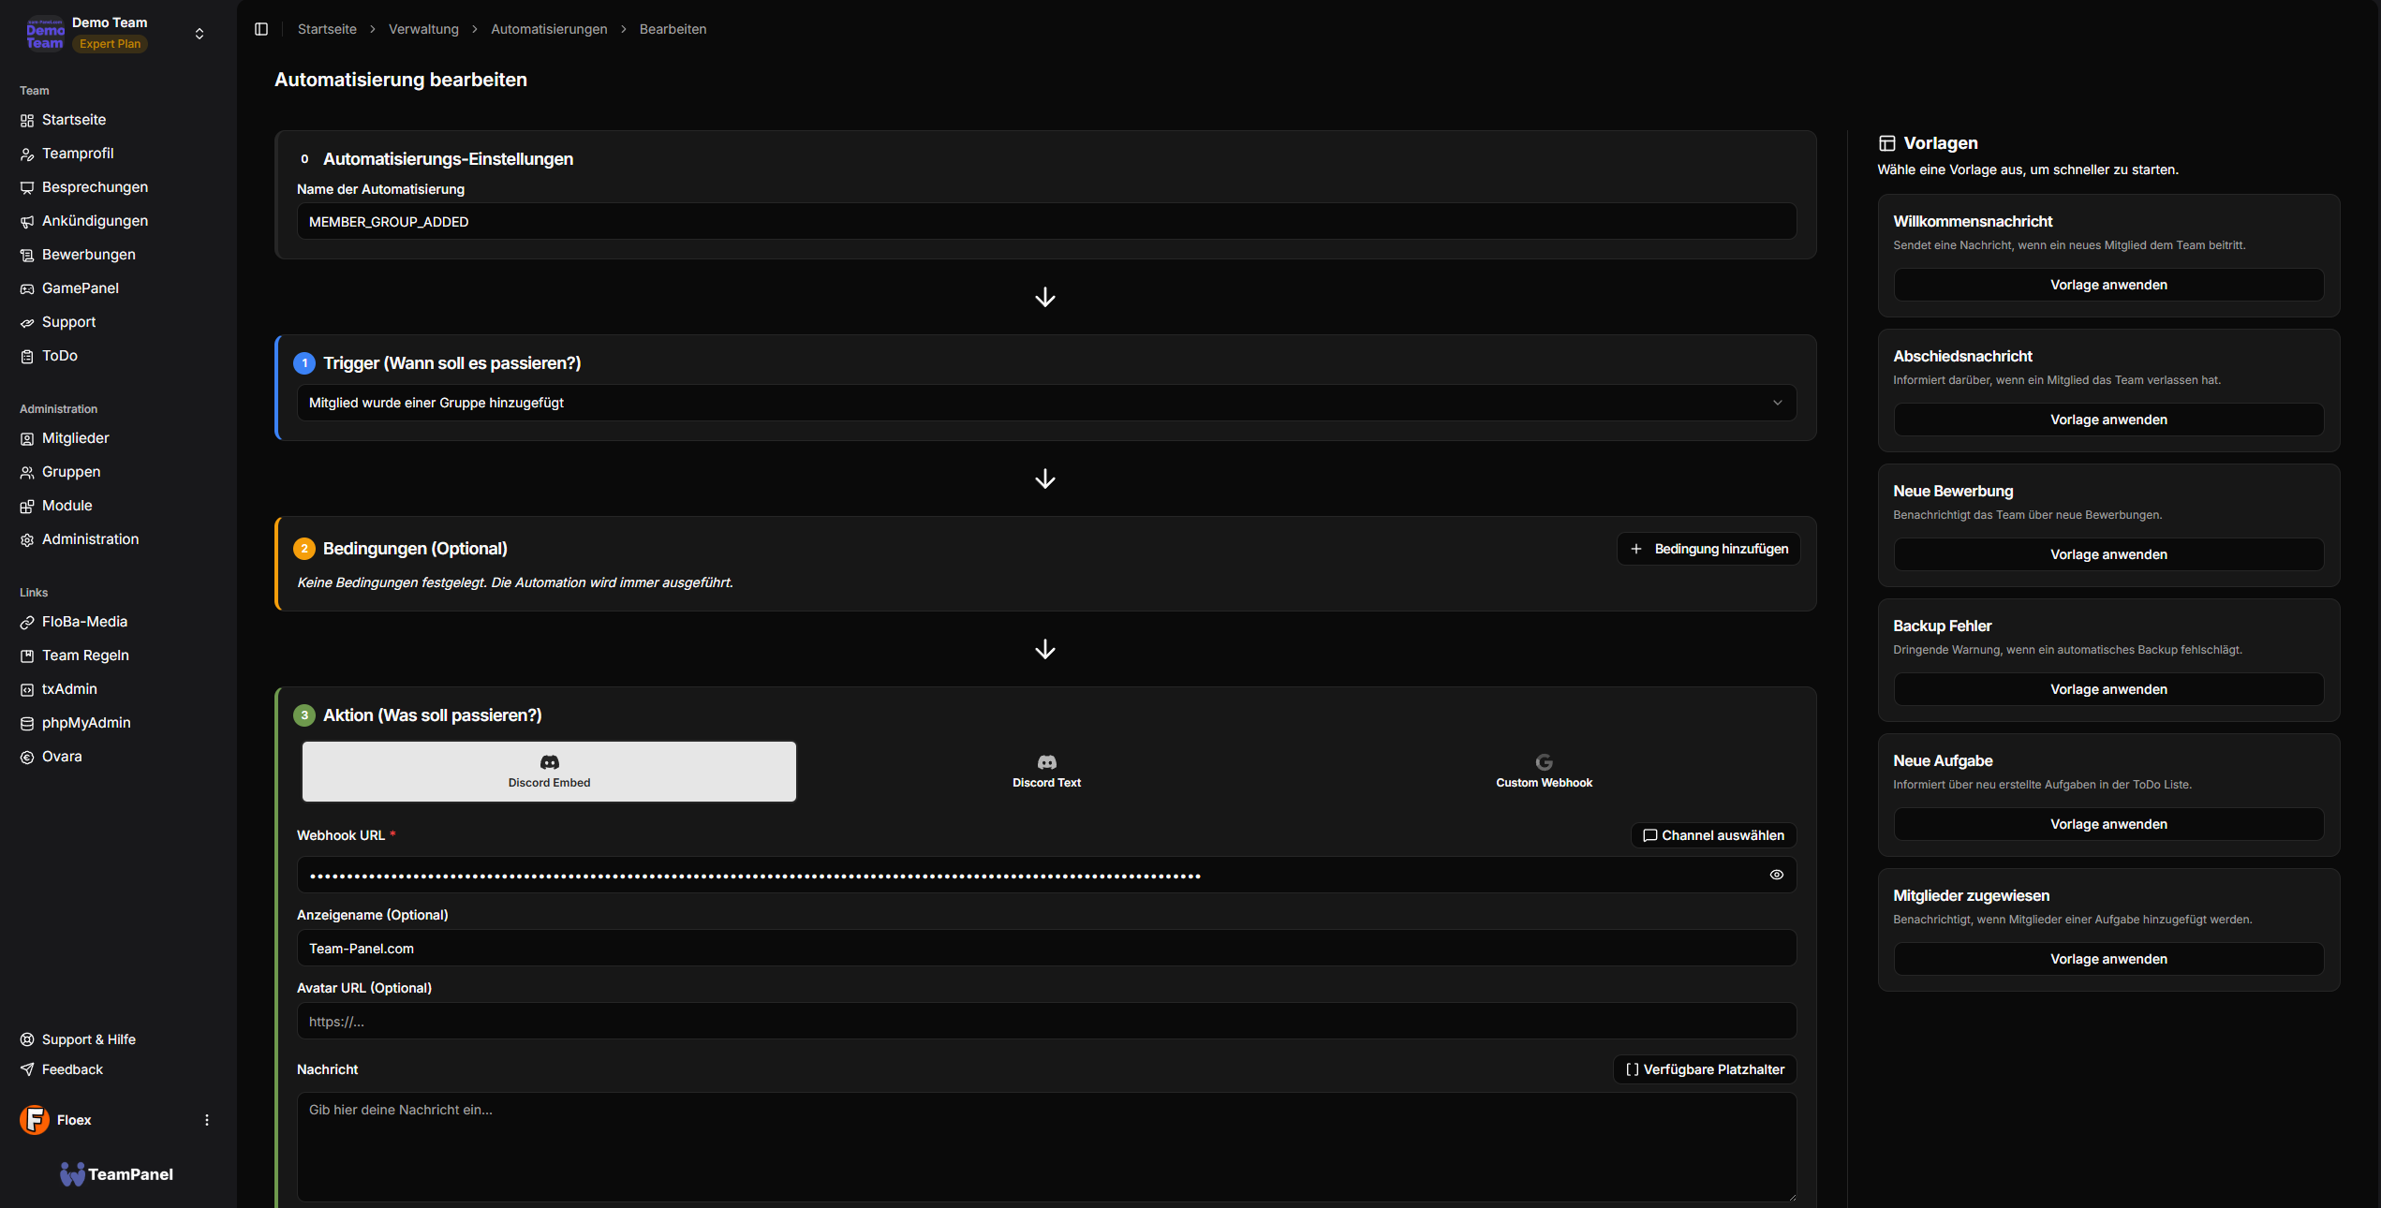Open the Feedback page
The width and height of the screenshot is (2381, 1208).
(72, 1068)
